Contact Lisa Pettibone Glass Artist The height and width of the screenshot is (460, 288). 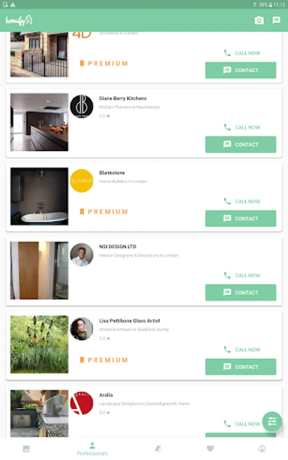[x=241, y=366]
